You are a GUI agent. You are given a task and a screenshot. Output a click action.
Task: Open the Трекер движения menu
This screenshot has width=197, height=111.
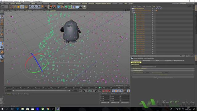(76, 3)
